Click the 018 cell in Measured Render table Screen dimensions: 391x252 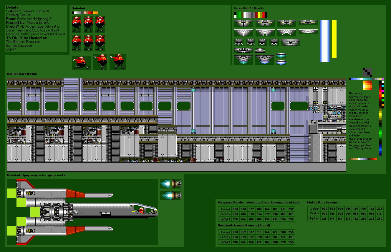tap(243, 214)
